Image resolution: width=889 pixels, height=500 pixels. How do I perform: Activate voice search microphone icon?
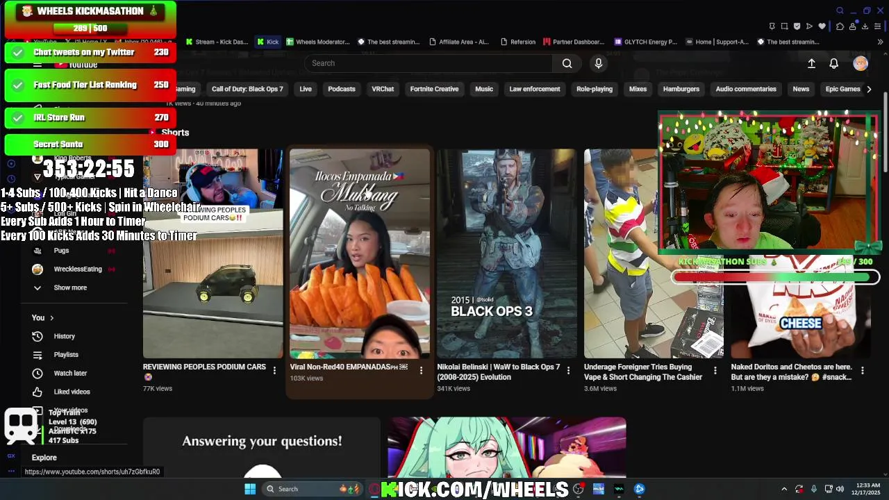[599, 63]
